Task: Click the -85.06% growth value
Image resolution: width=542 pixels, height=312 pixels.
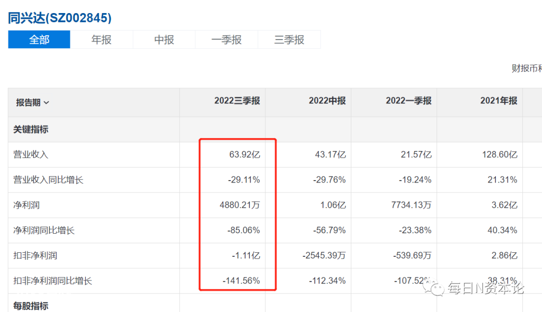Action: pos(244,230)
